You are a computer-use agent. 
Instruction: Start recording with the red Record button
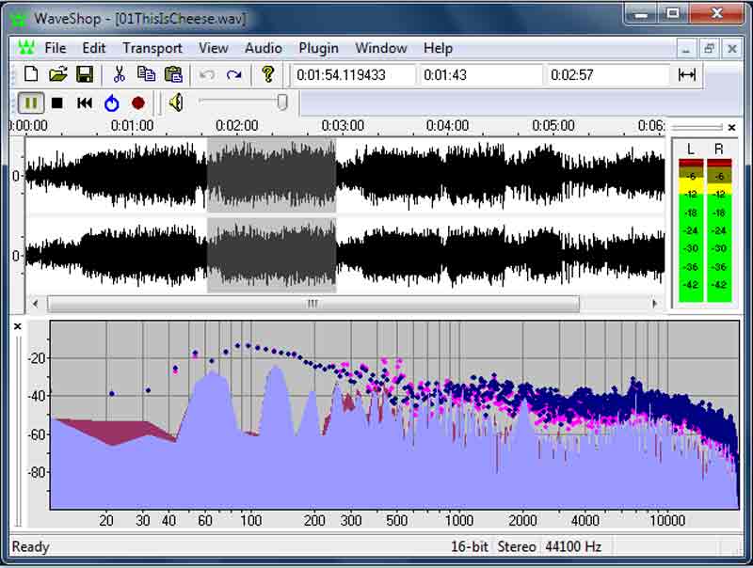[x=138, y=103]
